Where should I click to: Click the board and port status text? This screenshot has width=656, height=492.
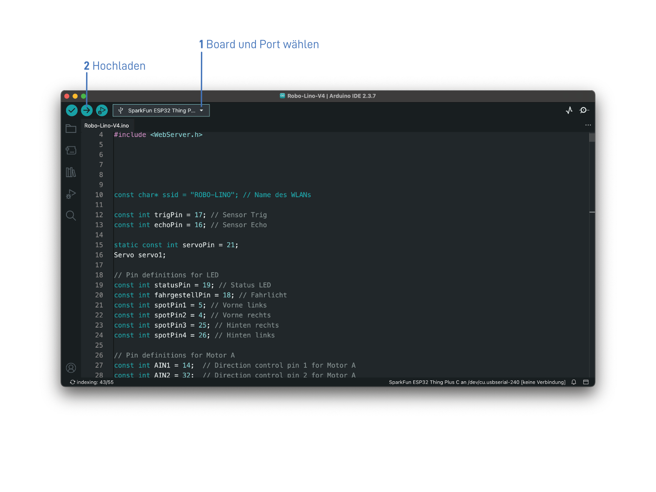pyautogui.click(x=477, y=382)
